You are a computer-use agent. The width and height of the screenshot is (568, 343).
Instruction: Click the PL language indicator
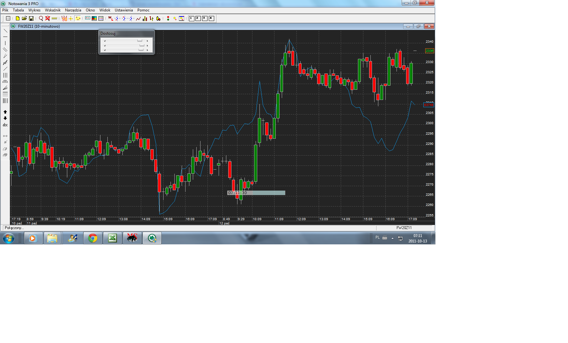(377, 237)
